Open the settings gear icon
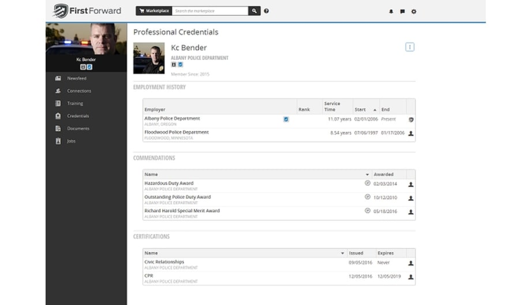The width and height of the screenshot is (531, 305). pos(414,12)
